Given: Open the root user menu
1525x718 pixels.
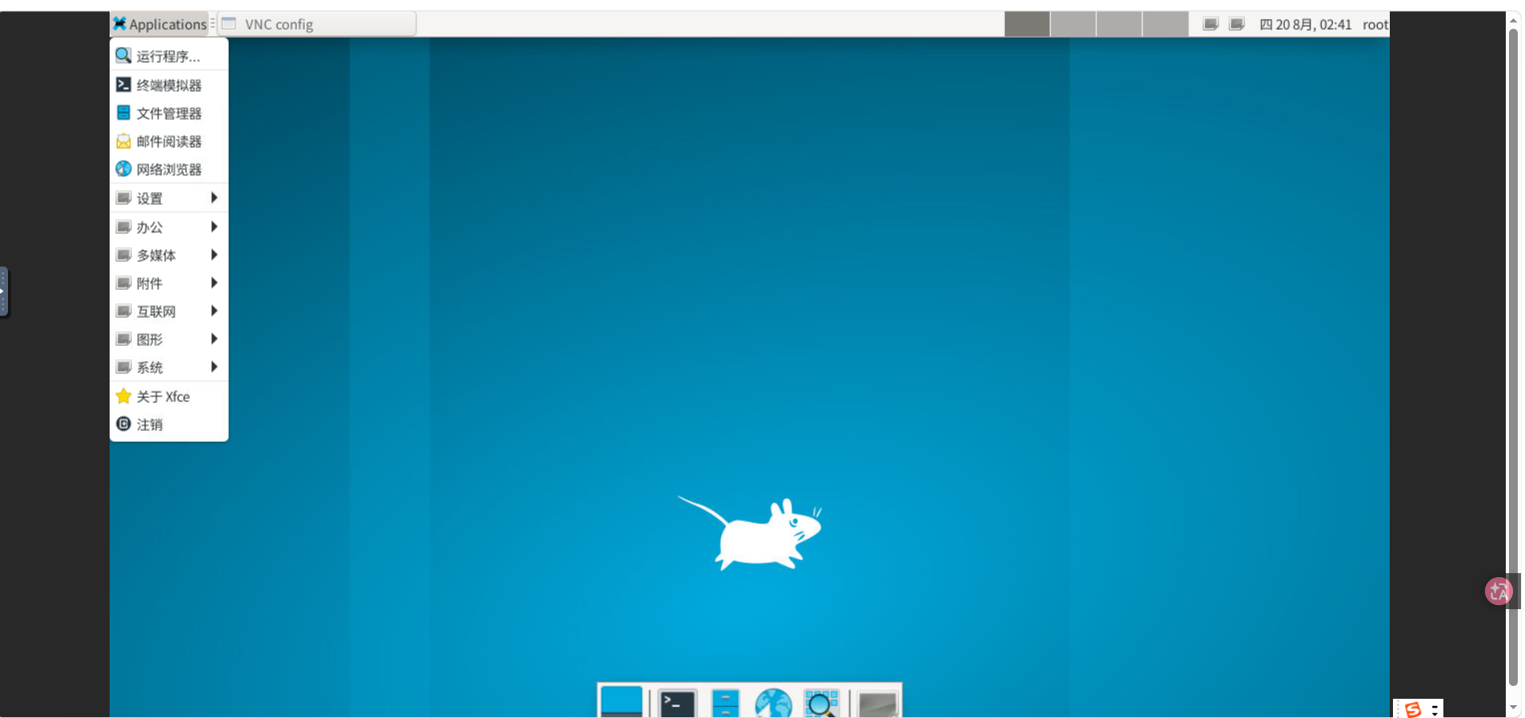Looking at the screenshot, I should (1375, 25).
